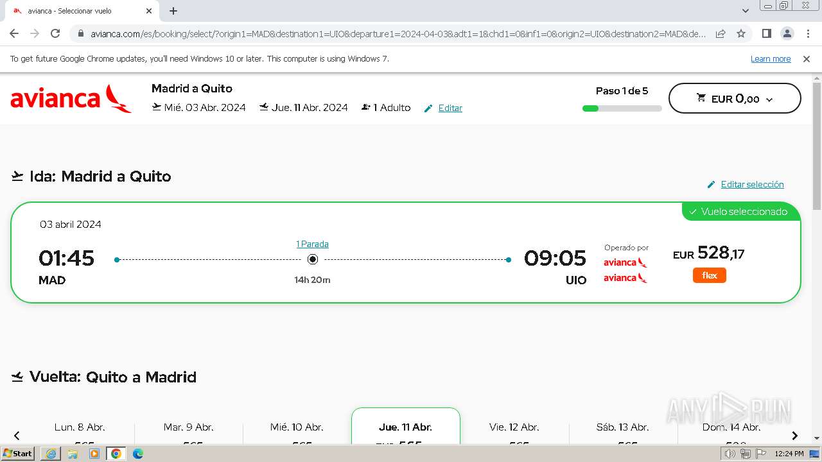Open the tab search chevron
Image resolution: width=822 pixels, height=462 pixels.
pos(746,11)
